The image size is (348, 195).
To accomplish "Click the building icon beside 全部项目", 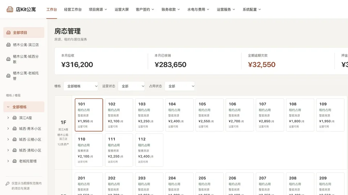I will [x=8, y=32].
